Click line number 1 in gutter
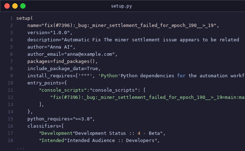The width and height of the screenshot is (245, 151). pyautogui.click(x=12, y=18)
